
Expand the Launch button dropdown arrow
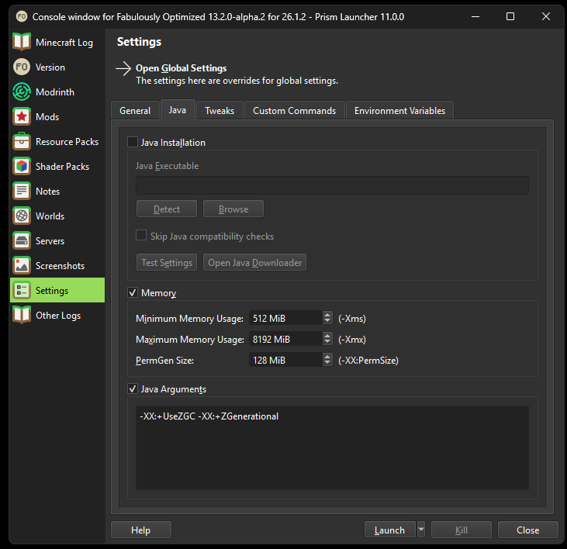pyautogui.click(x=421, y=530)
